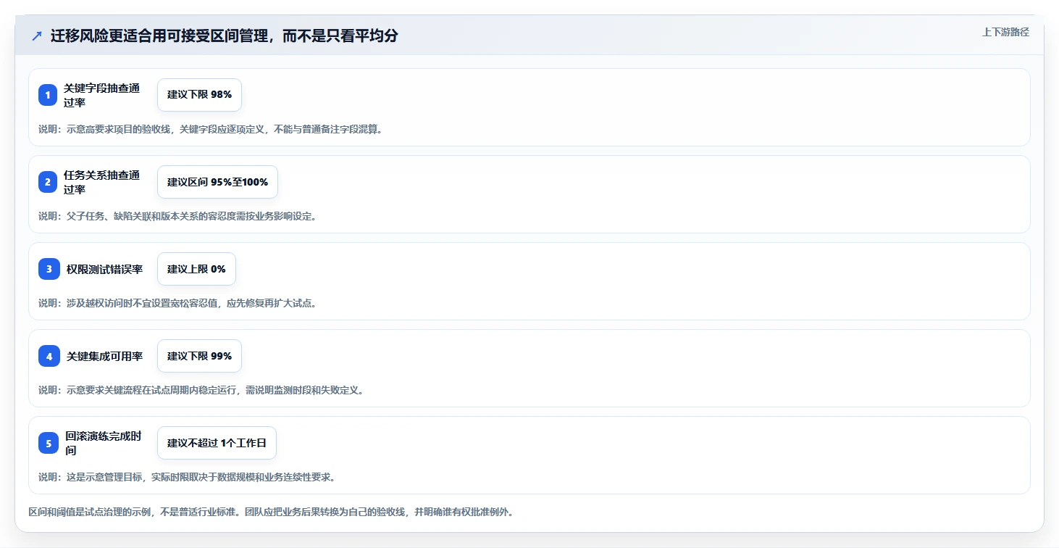Click the note starting 这是示意管理目标
This screenshot has height=548, width=1059.
(187, 477)
